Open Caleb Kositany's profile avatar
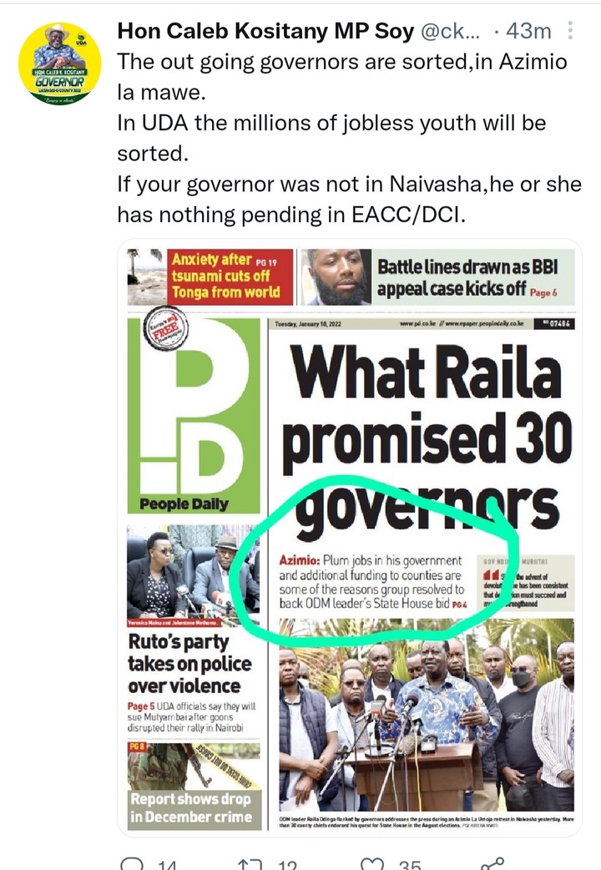The height and width of the screenshot is (870, 601). [x=59, y=63]
